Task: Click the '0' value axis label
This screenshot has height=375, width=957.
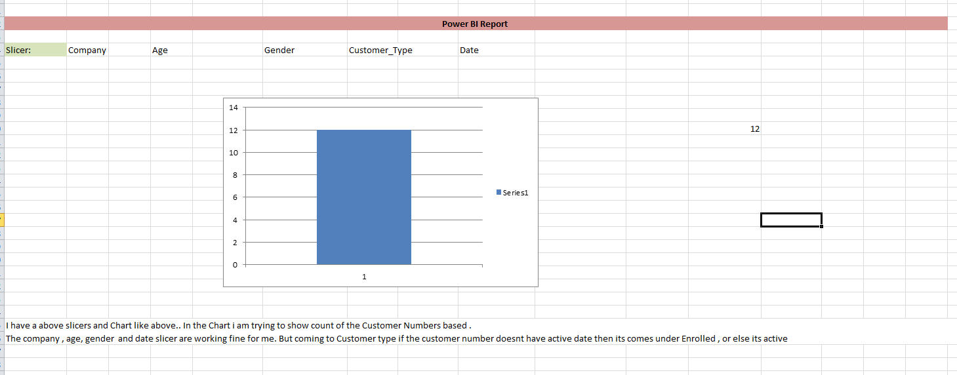Action: coord(236,265)
